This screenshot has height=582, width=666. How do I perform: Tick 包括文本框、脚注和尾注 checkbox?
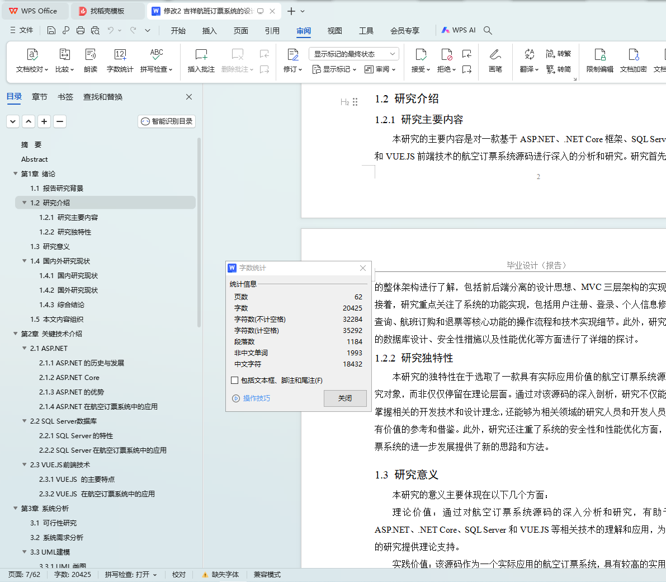(x=234, y=380)
